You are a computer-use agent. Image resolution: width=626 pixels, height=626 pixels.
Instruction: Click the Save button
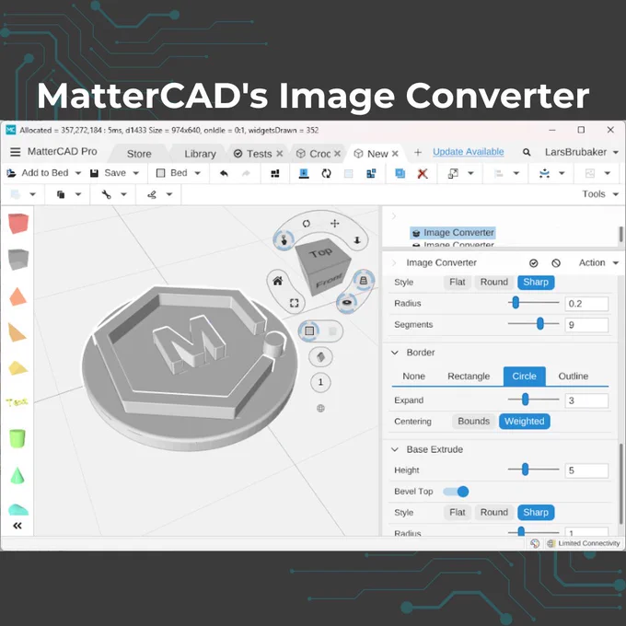click(x=109, y=173)
